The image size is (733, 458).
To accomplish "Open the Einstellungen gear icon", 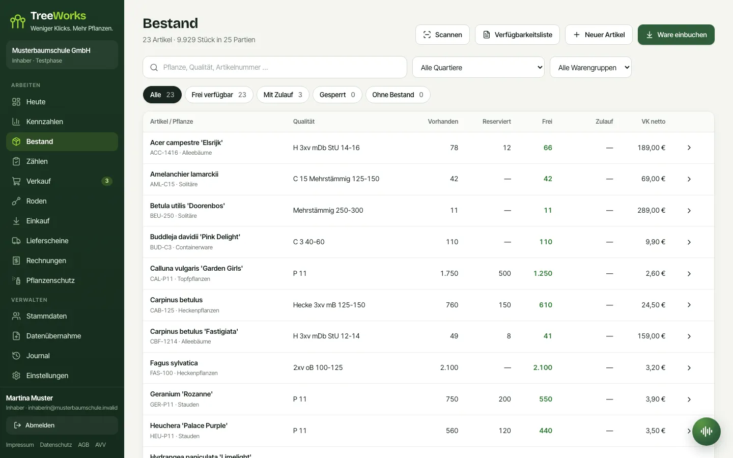I will [x=16, y=376].
